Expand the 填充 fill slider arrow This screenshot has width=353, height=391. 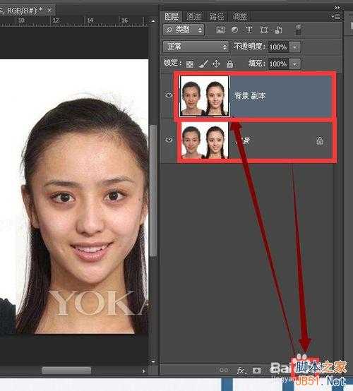pyautogui.click(x=295, y=64)
